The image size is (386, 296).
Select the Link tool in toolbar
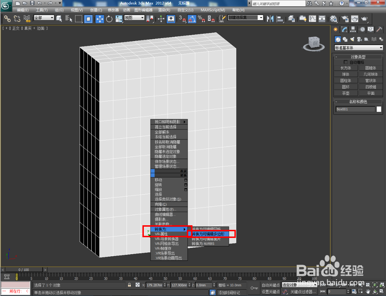coord(7,19)
